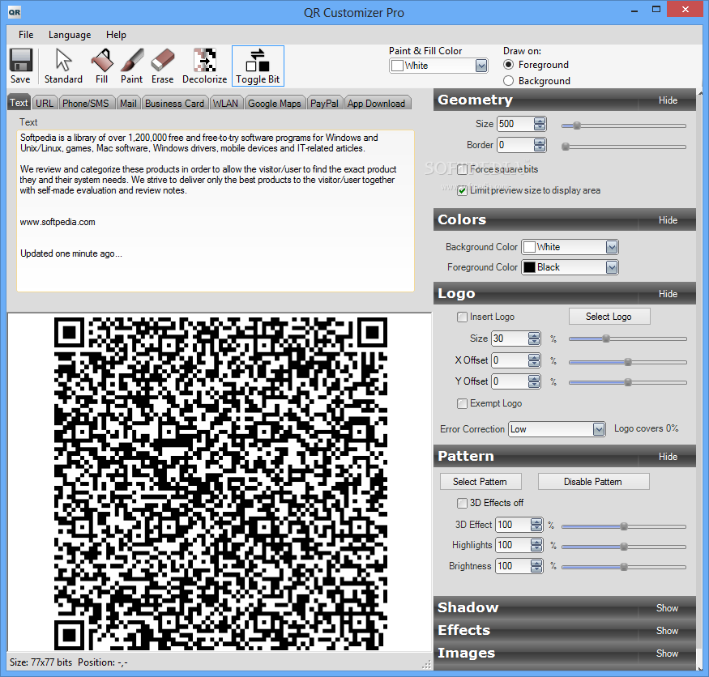Click the Text tab

pyautogui.click(x=19, y=103)
